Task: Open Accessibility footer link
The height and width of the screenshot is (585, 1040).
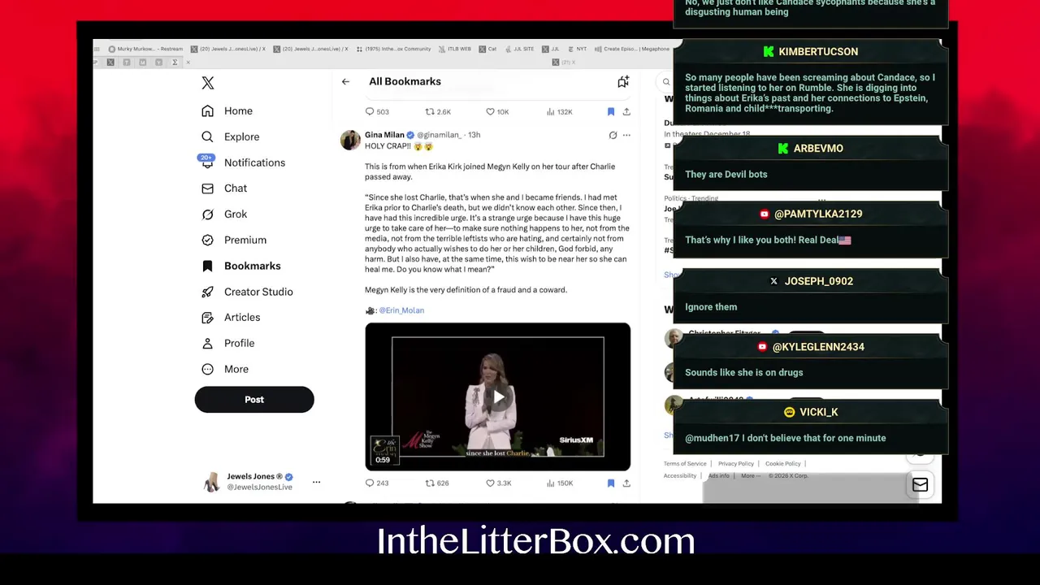Action: coord(680,475)
